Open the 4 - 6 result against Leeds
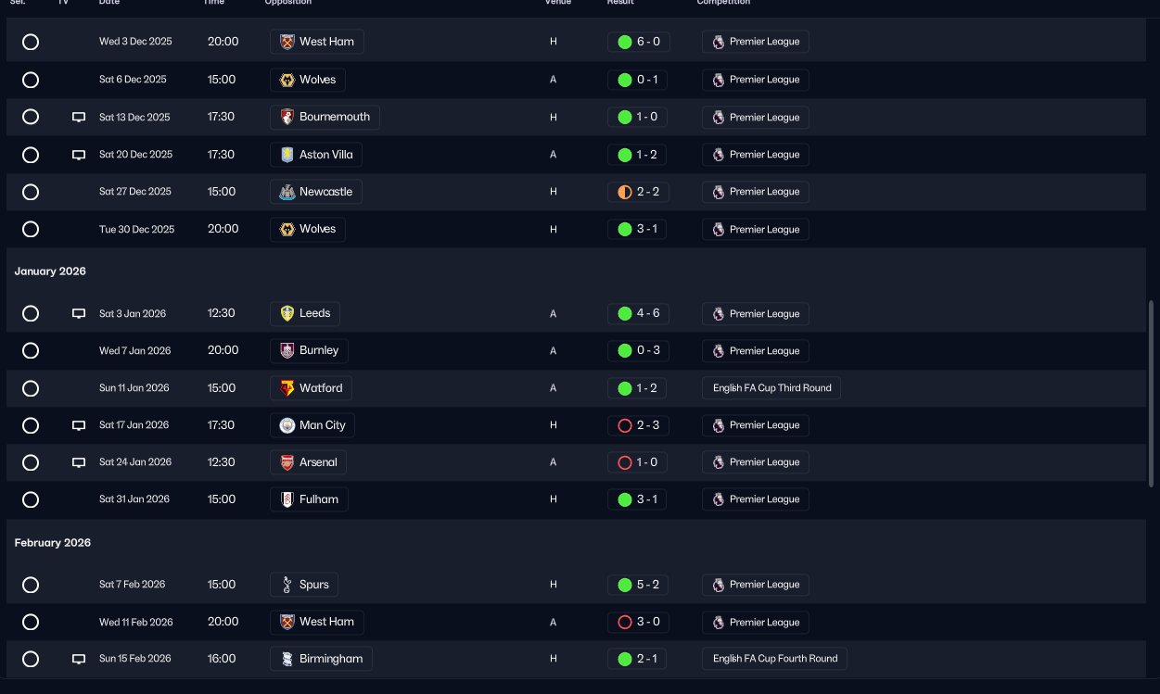 click(638, 313)
